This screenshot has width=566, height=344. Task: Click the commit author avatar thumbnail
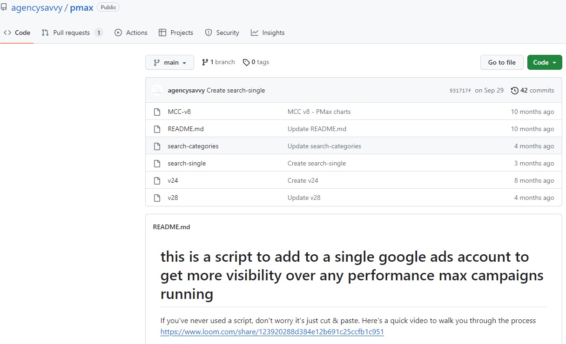pyautogui.click(x=157, y=90)
